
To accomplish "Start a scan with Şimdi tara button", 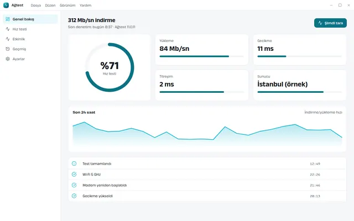I will click(x=330, y=23).
